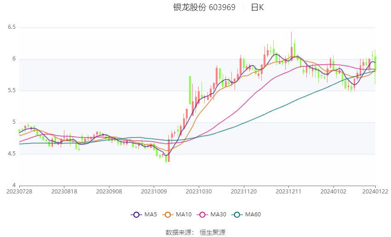Image resolution: width=391 pixels, height=237 pixels.
Task: Click the 5.5 price axis label
Action: click(x=11, y=90)
